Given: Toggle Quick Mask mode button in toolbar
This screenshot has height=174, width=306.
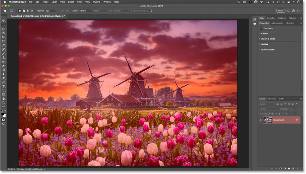Looking at the screenshot, I should pyautogui.click(x=3, y=120).
